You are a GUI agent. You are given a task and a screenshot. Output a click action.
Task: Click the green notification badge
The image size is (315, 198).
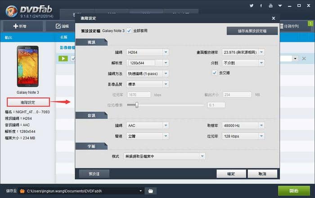pyautogui.click(x=310, y=23)
